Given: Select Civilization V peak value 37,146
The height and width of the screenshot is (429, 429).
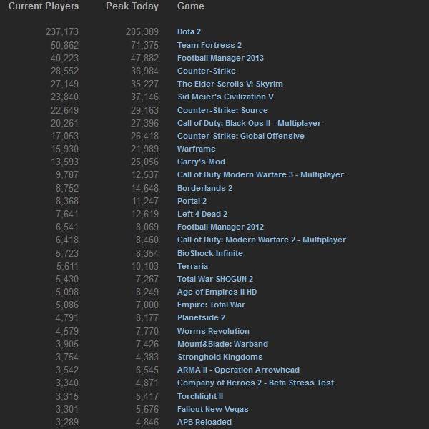Looking at the screenshot, I should coord(144,97).
